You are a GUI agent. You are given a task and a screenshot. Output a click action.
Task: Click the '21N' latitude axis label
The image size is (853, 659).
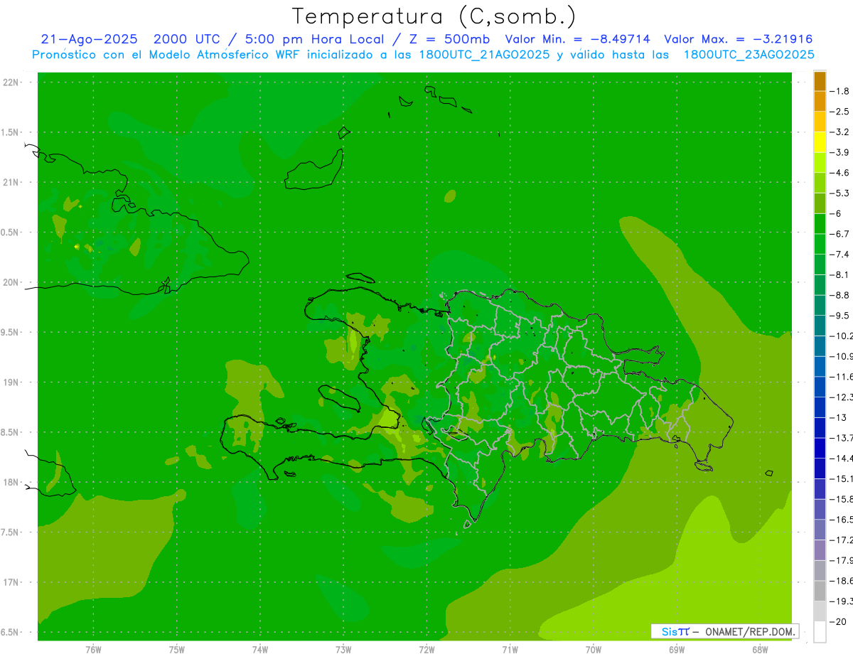click(x=11, y=182)
